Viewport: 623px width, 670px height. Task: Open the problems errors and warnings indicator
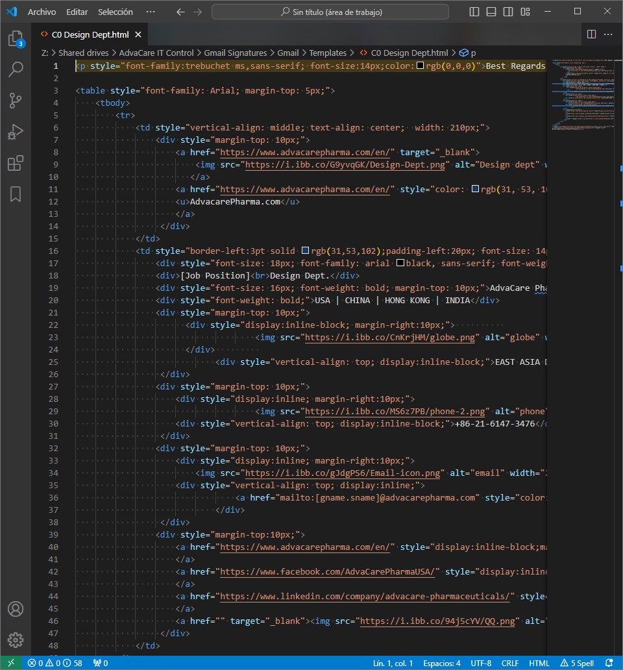click(55, 663)
